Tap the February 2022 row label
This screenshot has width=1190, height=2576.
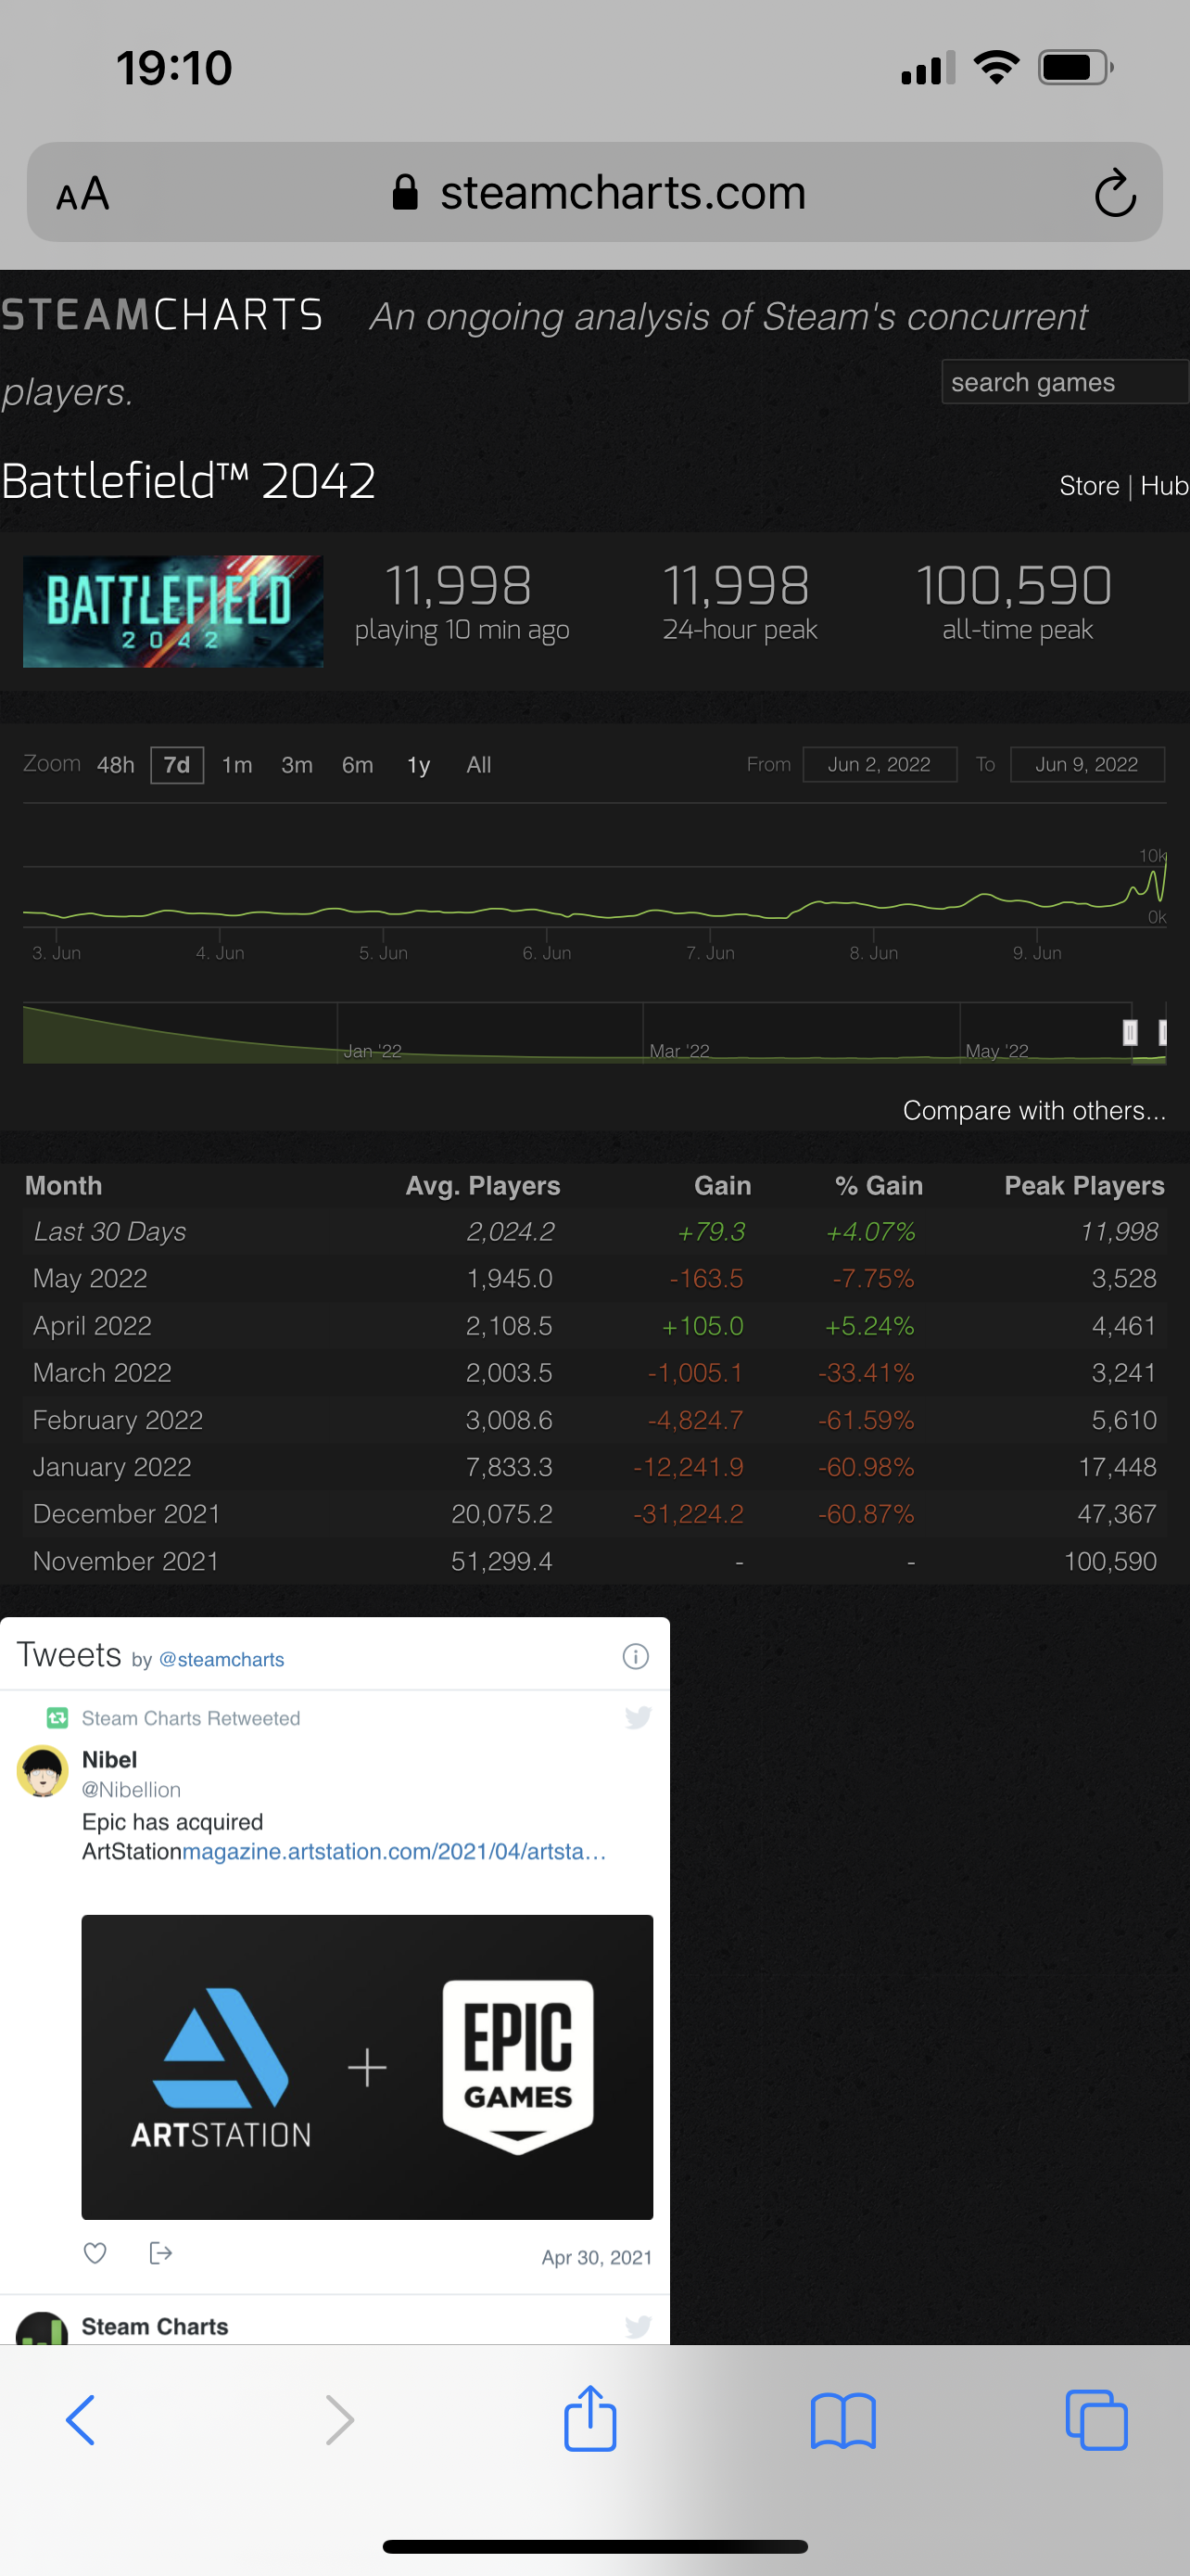coord(118,1420)
